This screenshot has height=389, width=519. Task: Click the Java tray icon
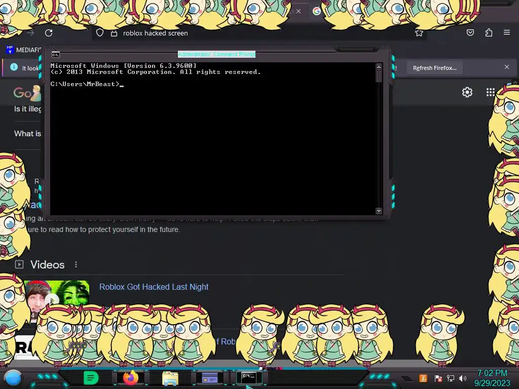click(423, 378)
